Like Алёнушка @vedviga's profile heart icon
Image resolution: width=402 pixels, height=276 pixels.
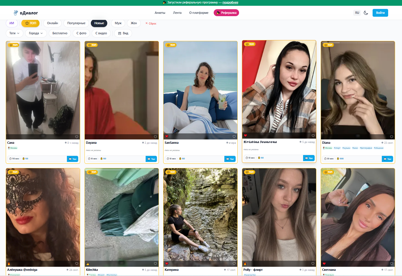coord(77,264)
